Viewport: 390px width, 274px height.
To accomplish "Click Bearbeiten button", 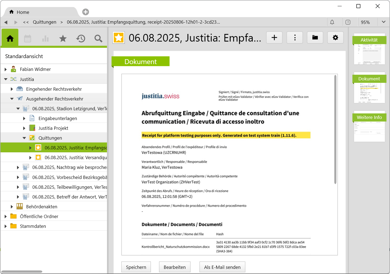I will pos(175,267).
